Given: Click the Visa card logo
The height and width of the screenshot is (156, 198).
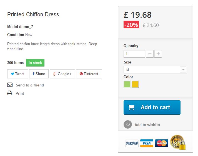Looking at the screenshot, I should click(x=147, y=143).
